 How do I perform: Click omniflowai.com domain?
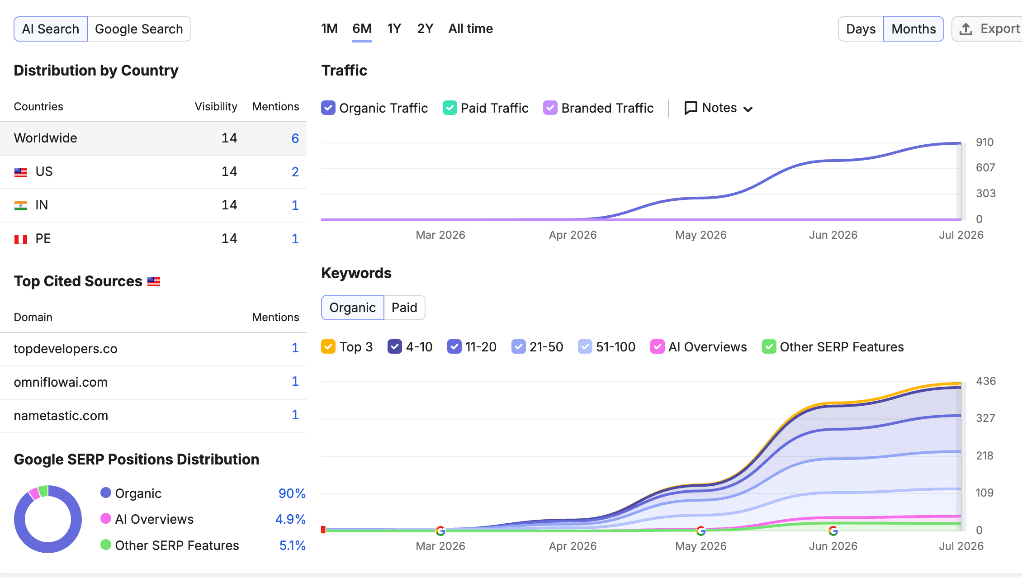[61, 382]
